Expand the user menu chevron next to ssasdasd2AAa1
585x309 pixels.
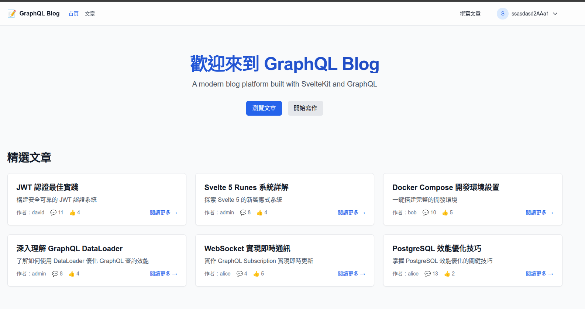point(555,14)
